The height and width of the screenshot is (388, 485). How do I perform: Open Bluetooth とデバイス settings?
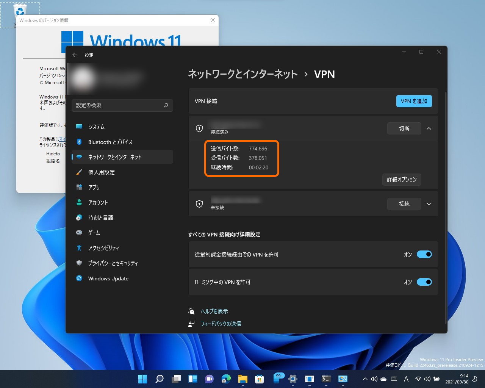[x=110, y=142]
